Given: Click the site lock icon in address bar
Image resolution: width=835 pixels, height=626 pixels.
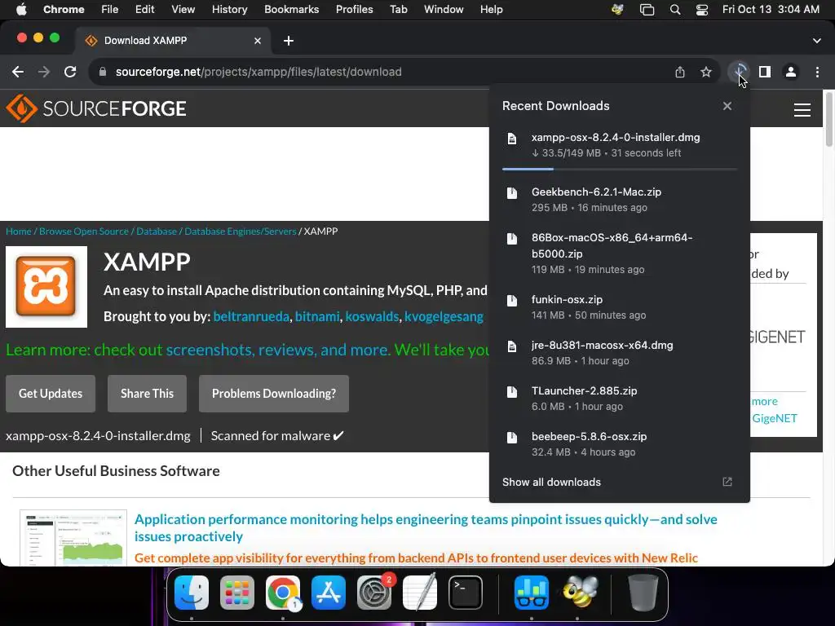Looking at the screenshot, I should coord(103,72).
